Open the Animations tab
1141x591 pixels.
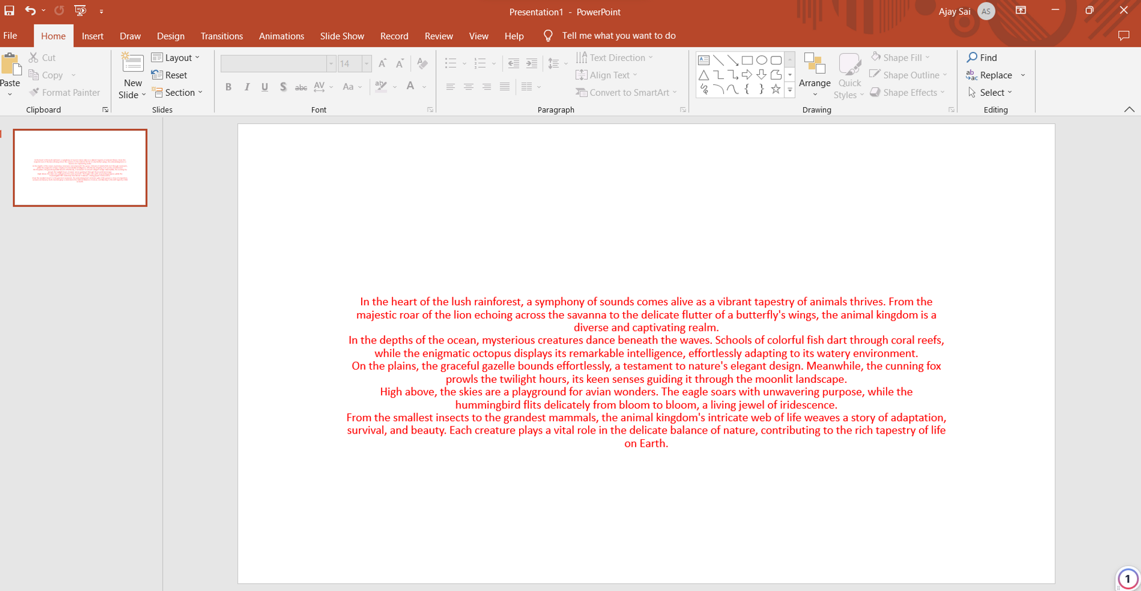coord(281,36)
